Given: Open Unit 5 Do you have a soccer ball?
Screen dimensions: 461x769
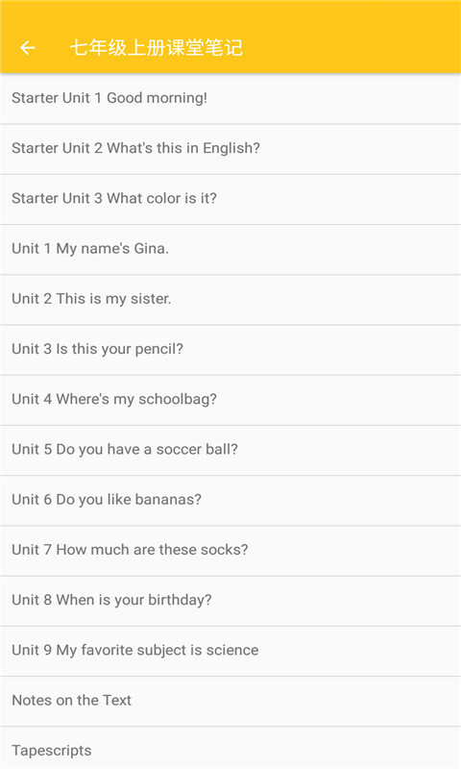Looking at the screenshot, I should pyautogui.click(x=230, y=450).
